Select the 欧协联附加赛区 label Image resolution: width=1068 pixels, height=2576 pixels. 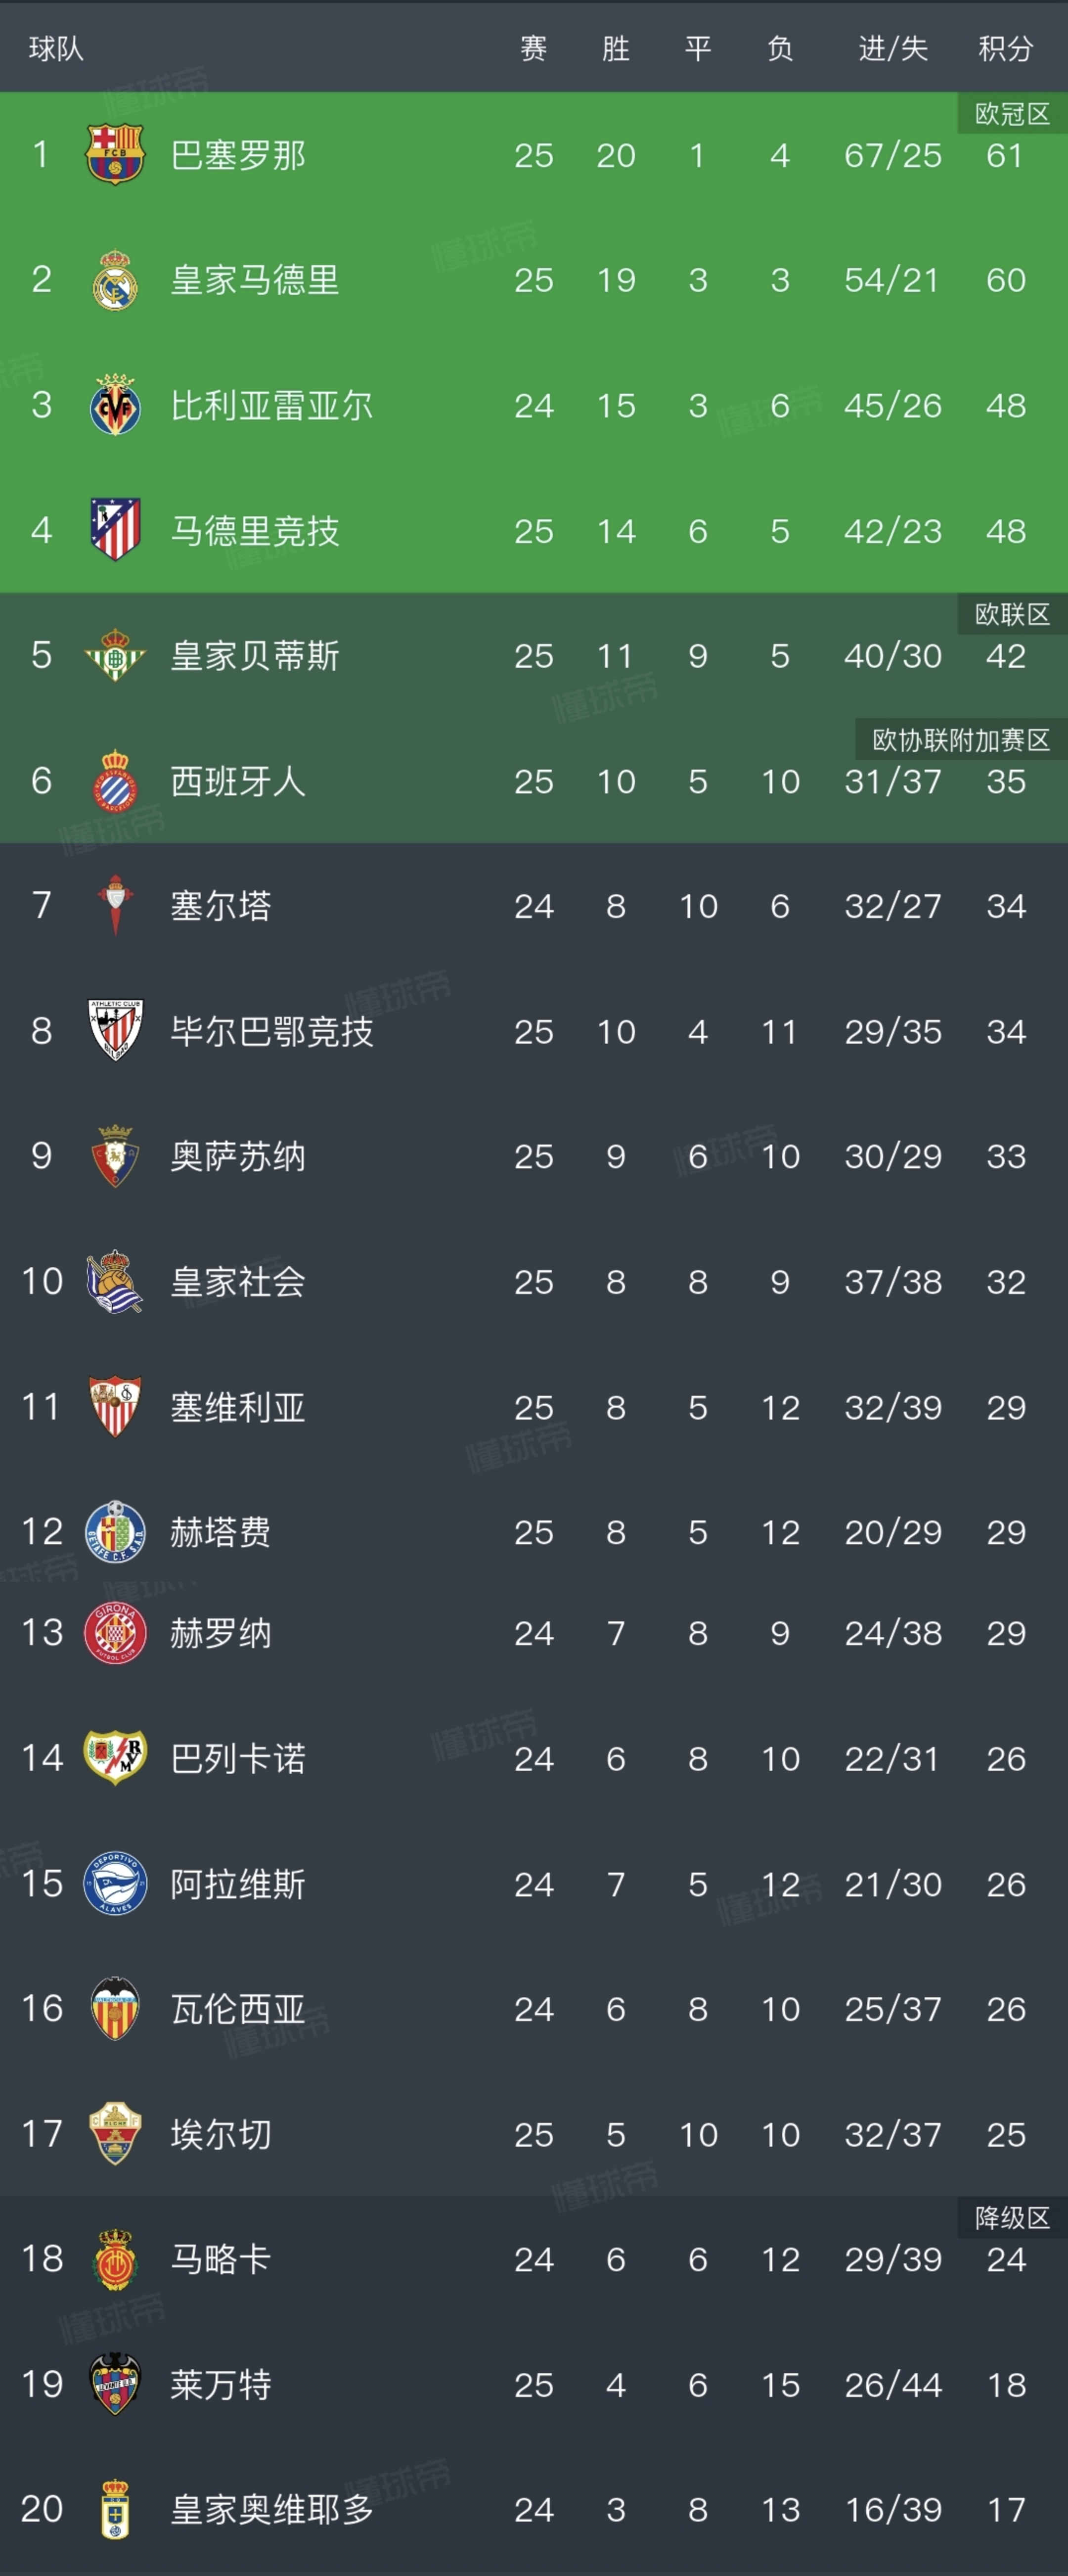point(961,740)
